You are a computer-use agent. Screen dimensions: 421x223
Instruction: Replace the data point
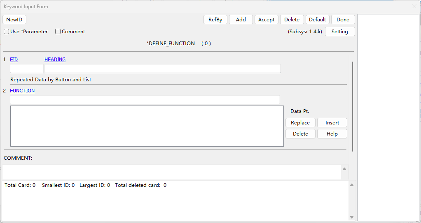point(300,123)
